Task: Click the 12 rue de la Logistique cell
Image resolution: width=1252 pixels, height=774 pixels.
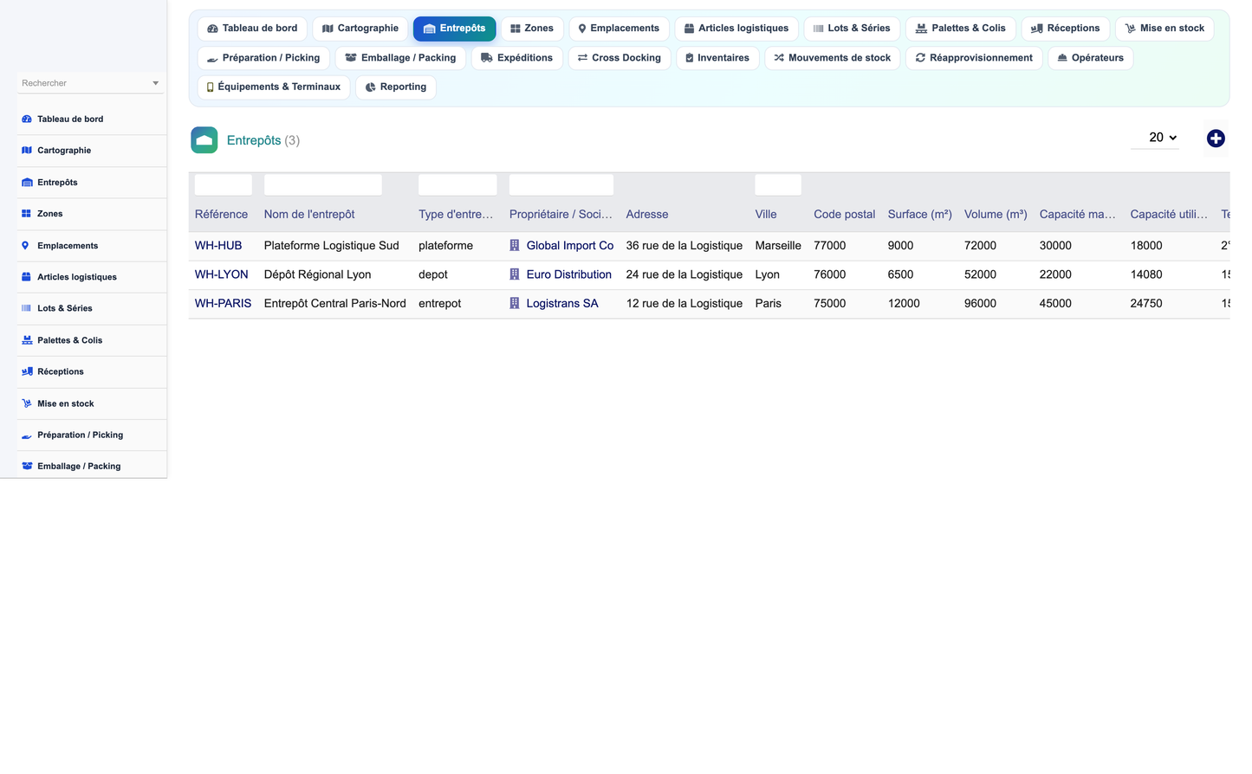Action: point(684,304)
